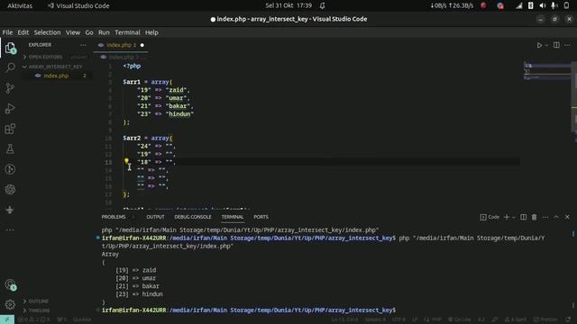Click the Visual Studio Code app menu
Screen dimensions: 577x324
click(78, 5)
